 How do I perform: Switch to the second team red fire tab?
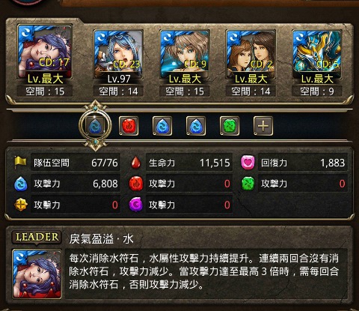pyautogui.click(x=129, y=126)
